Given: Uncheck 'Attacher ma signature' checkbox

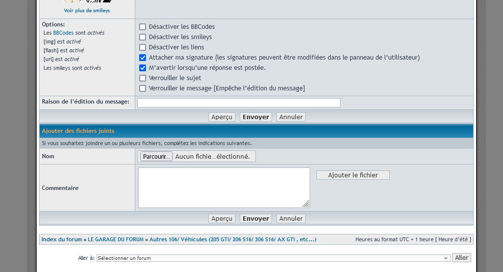Looking at the screenshot, I should coord(143,58).
